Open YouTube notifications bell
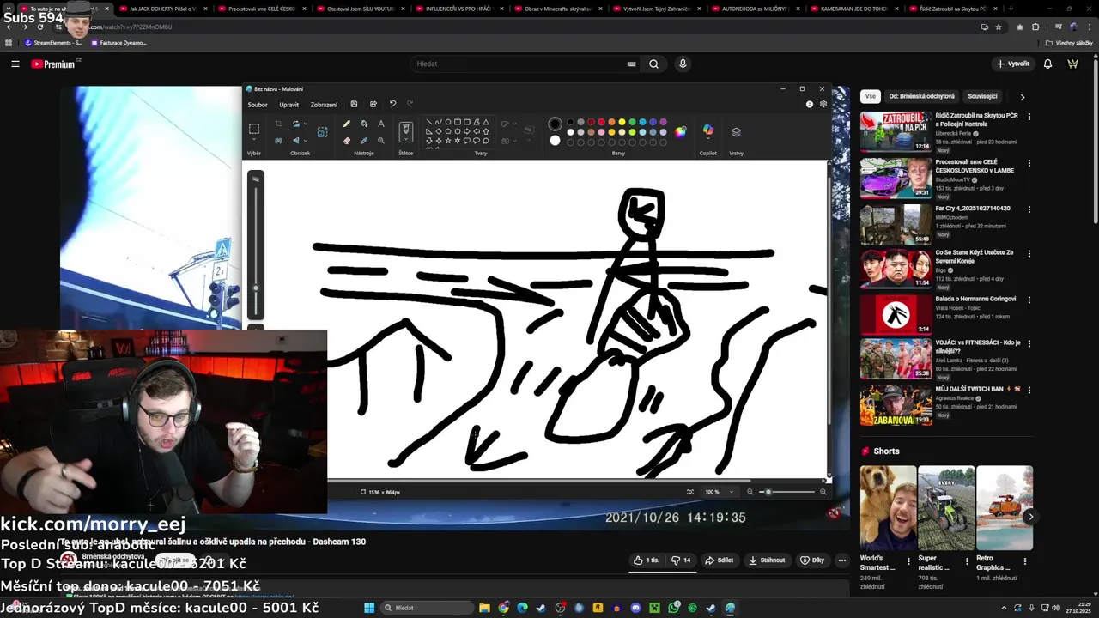Screen dimensions: 1099x618 (x=1047, y=64)
